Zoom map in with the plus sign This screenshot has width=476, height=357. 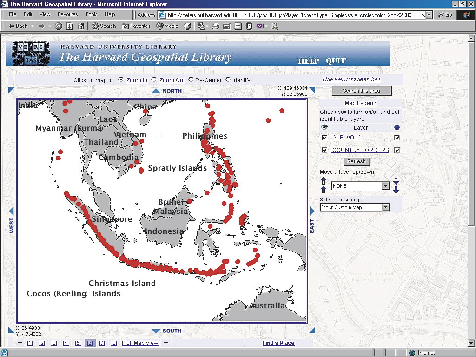tap(20, 343)
